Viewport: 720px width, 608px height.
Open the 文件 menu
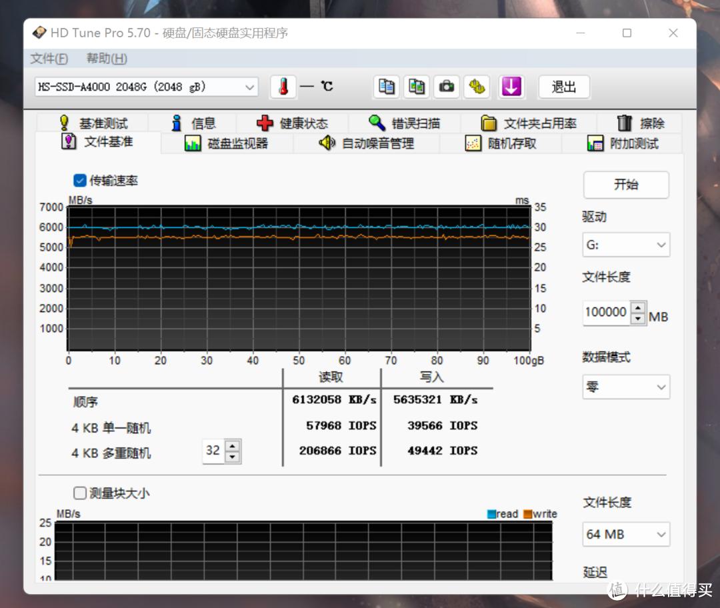click(49, 59)
